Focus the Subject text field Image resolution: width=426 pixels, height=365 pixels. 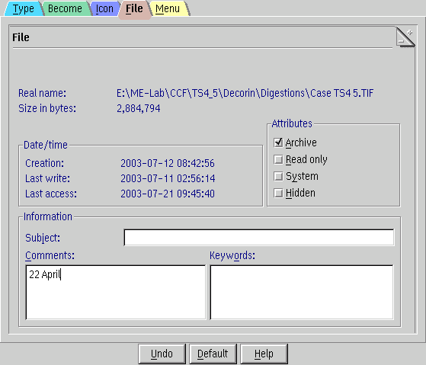coord(259,237)
